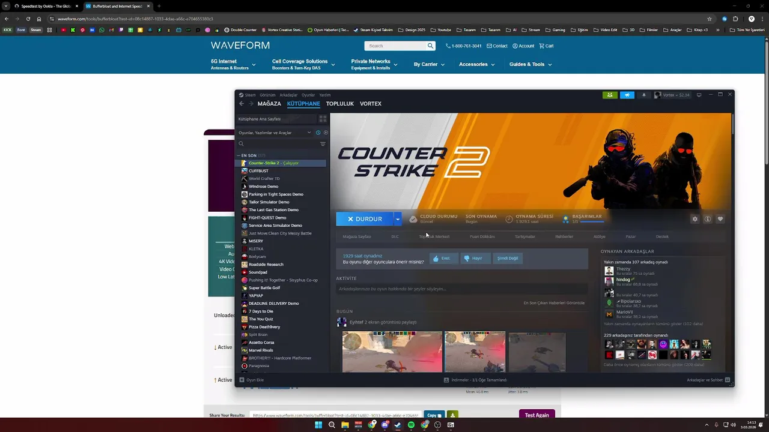The width and height of the screenshot is (769, 432).
Task: Open the VORTEX profile tab
Action: point(371,104)
